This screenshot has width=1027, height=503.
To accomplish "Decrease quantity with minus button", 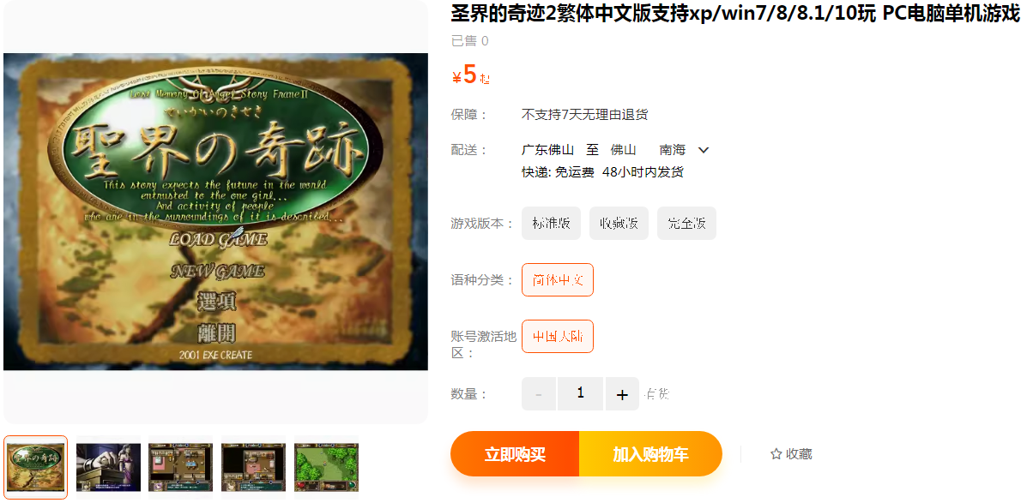I will point(539,394).
